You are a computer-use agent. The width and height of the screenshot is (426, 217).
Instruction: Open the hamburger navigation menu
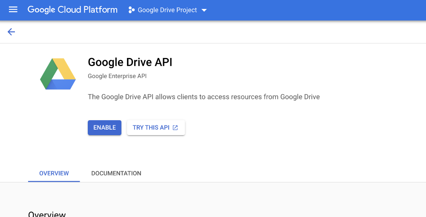click(x=13, y=10)
